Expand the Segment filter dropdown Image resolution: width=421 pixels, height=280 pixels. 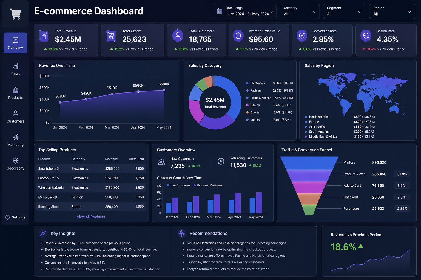click(344, 11)
